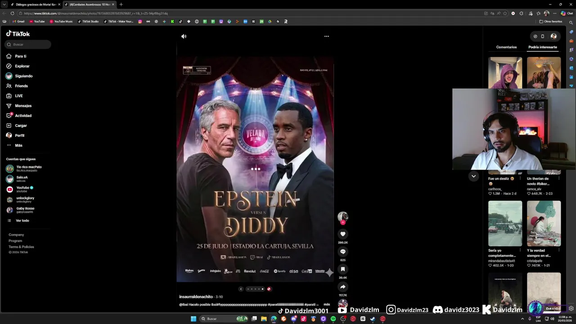
Task: Expand Ver todo followed accounts
Action: [19, 220]
